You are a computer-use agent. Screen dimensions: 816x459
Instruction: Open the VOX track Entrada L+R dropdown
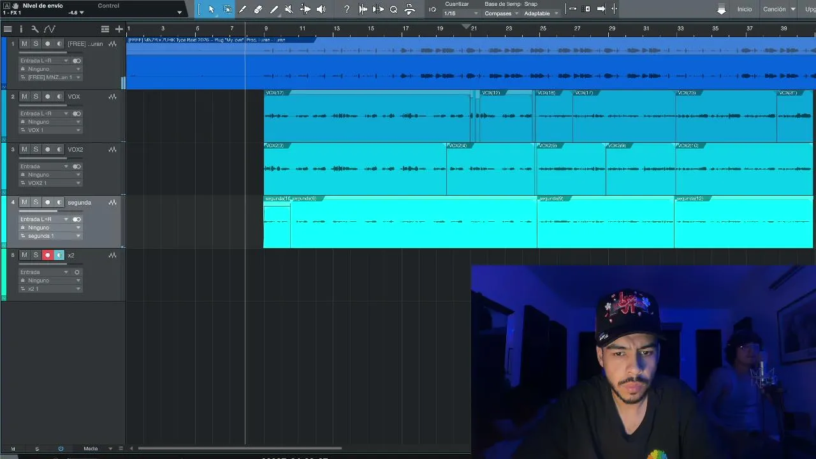pos(44,113)
